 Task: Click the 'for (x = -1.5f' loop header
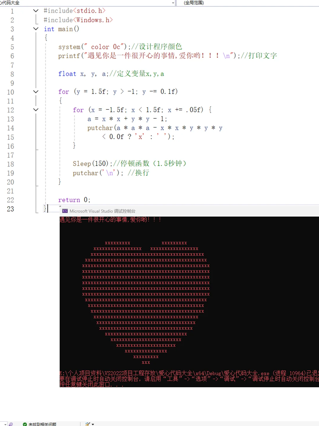pyautogui.click(x=142, y=110)
